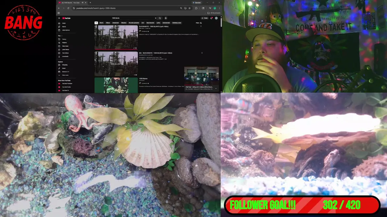This screenshot has height=217, width=387.
Task: Clear the search box with X
Action: [x=156, y=18]
